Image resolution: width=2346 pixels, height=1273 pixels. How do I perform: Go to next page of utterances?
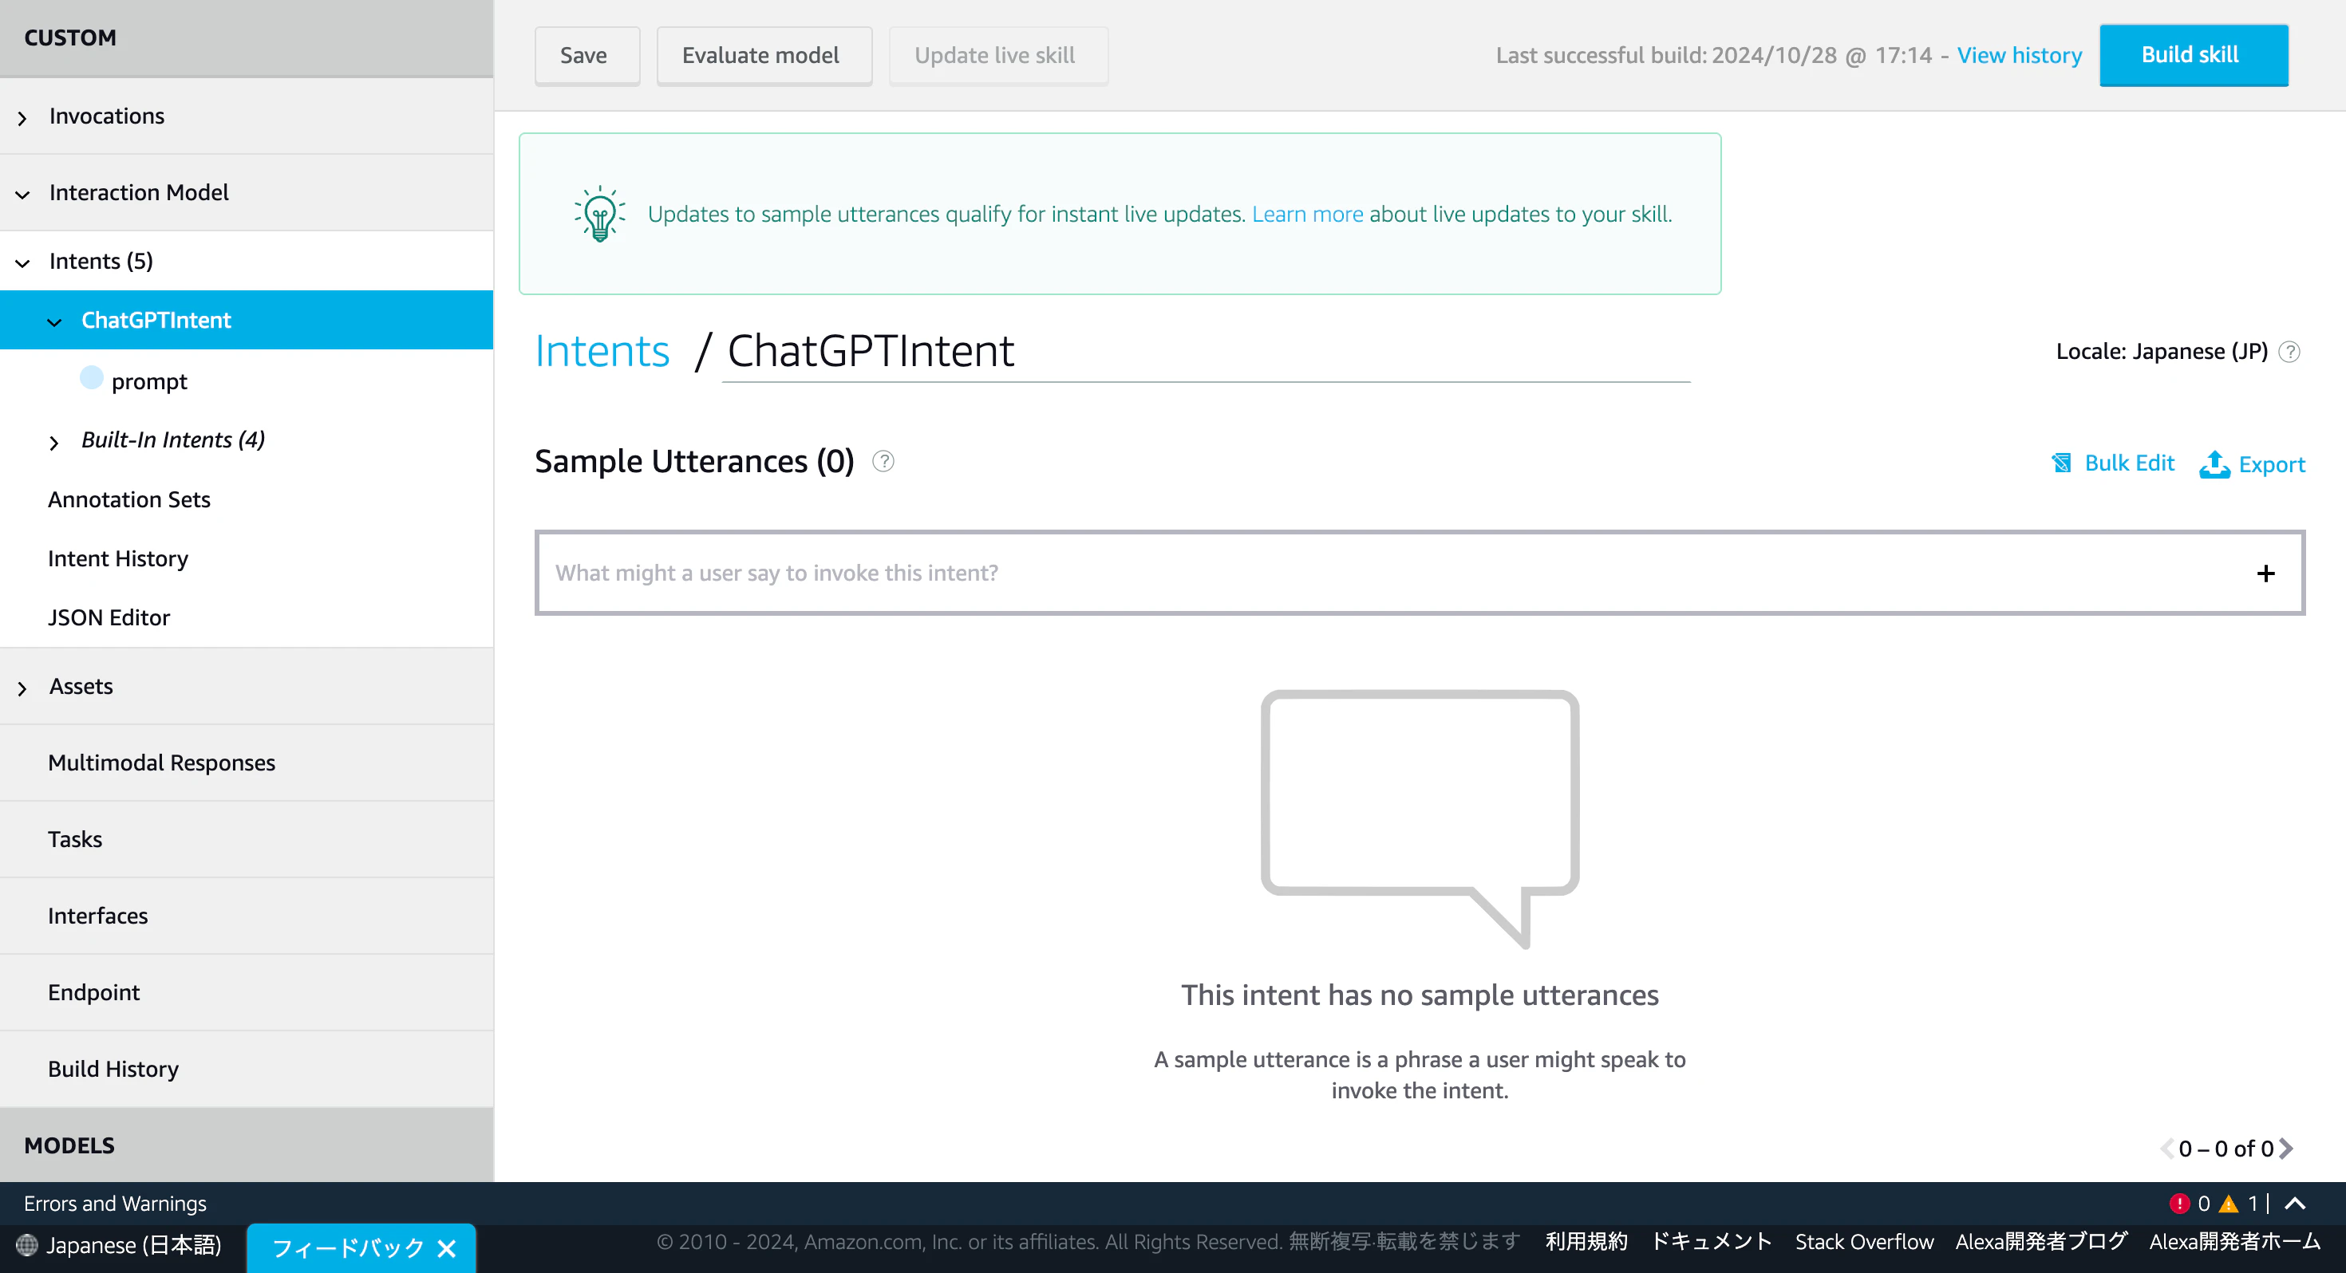[2285, 1149]
